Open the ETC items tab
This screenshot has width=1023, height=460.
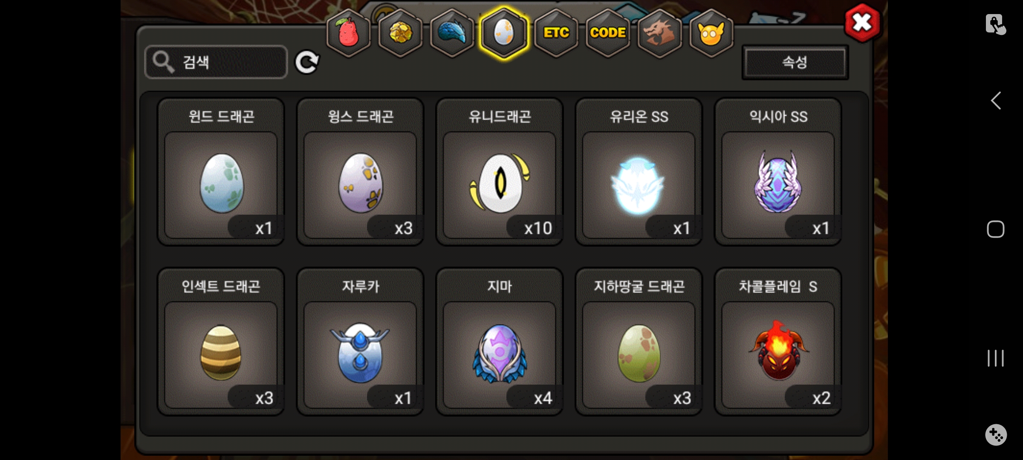[556, 33]
